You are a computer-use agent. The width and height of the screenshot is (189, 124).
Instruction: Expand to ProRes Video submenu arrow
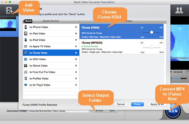[x=76, y=79]
